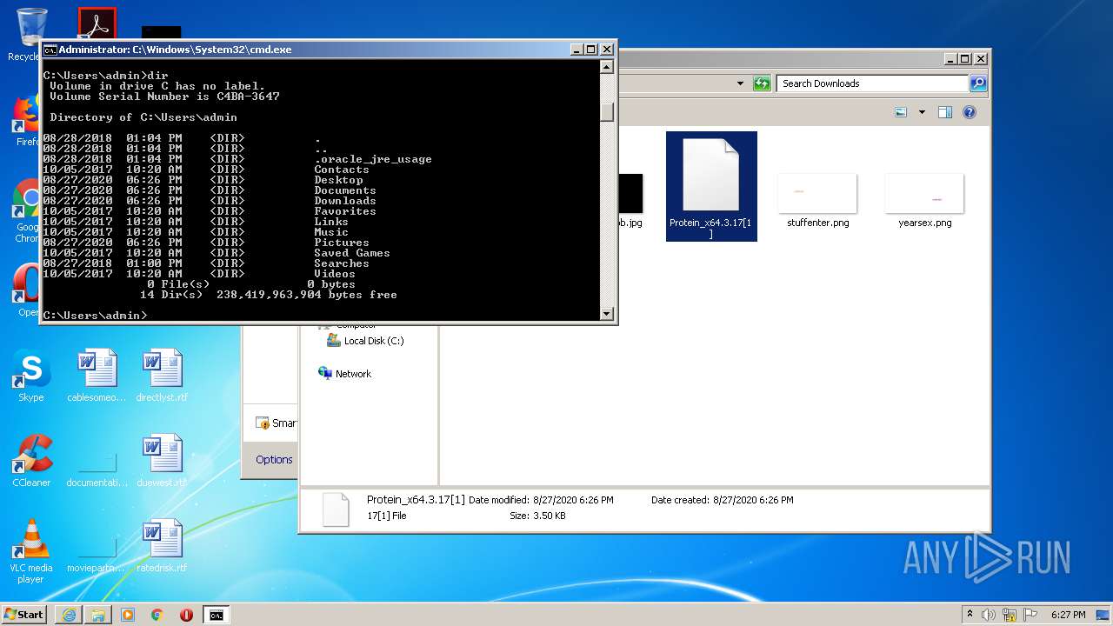Click the Explorer search magnifier icon
The image size is (1113, 626).
(978, 83)
